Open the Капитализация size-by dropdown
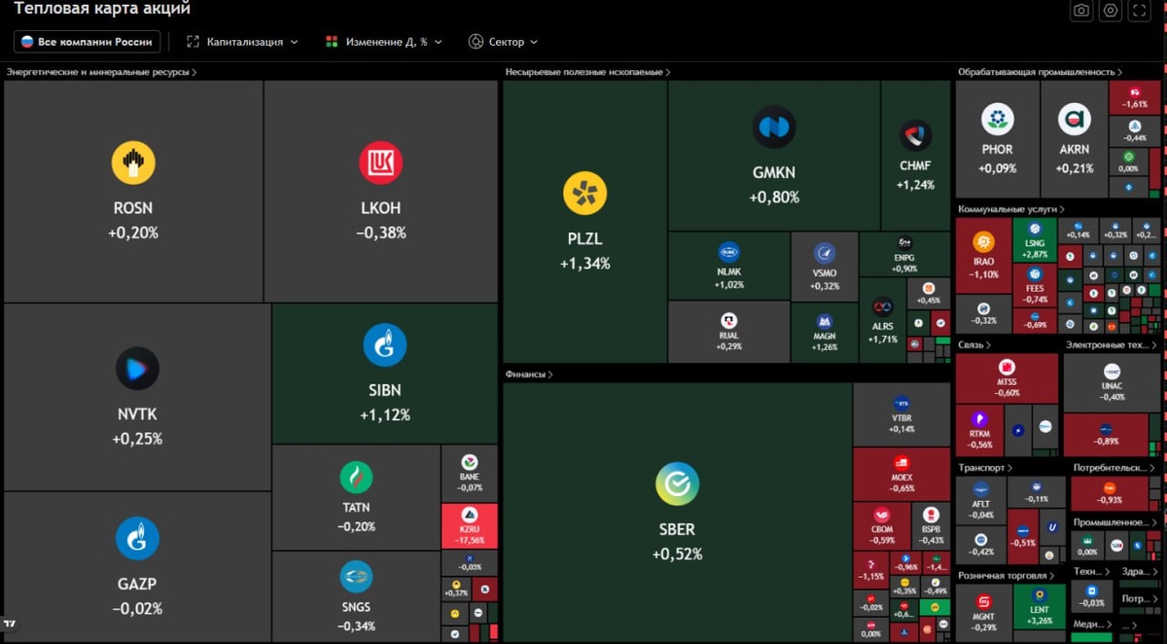Viewport: 1167px width, 644px height. pos(242,42)
